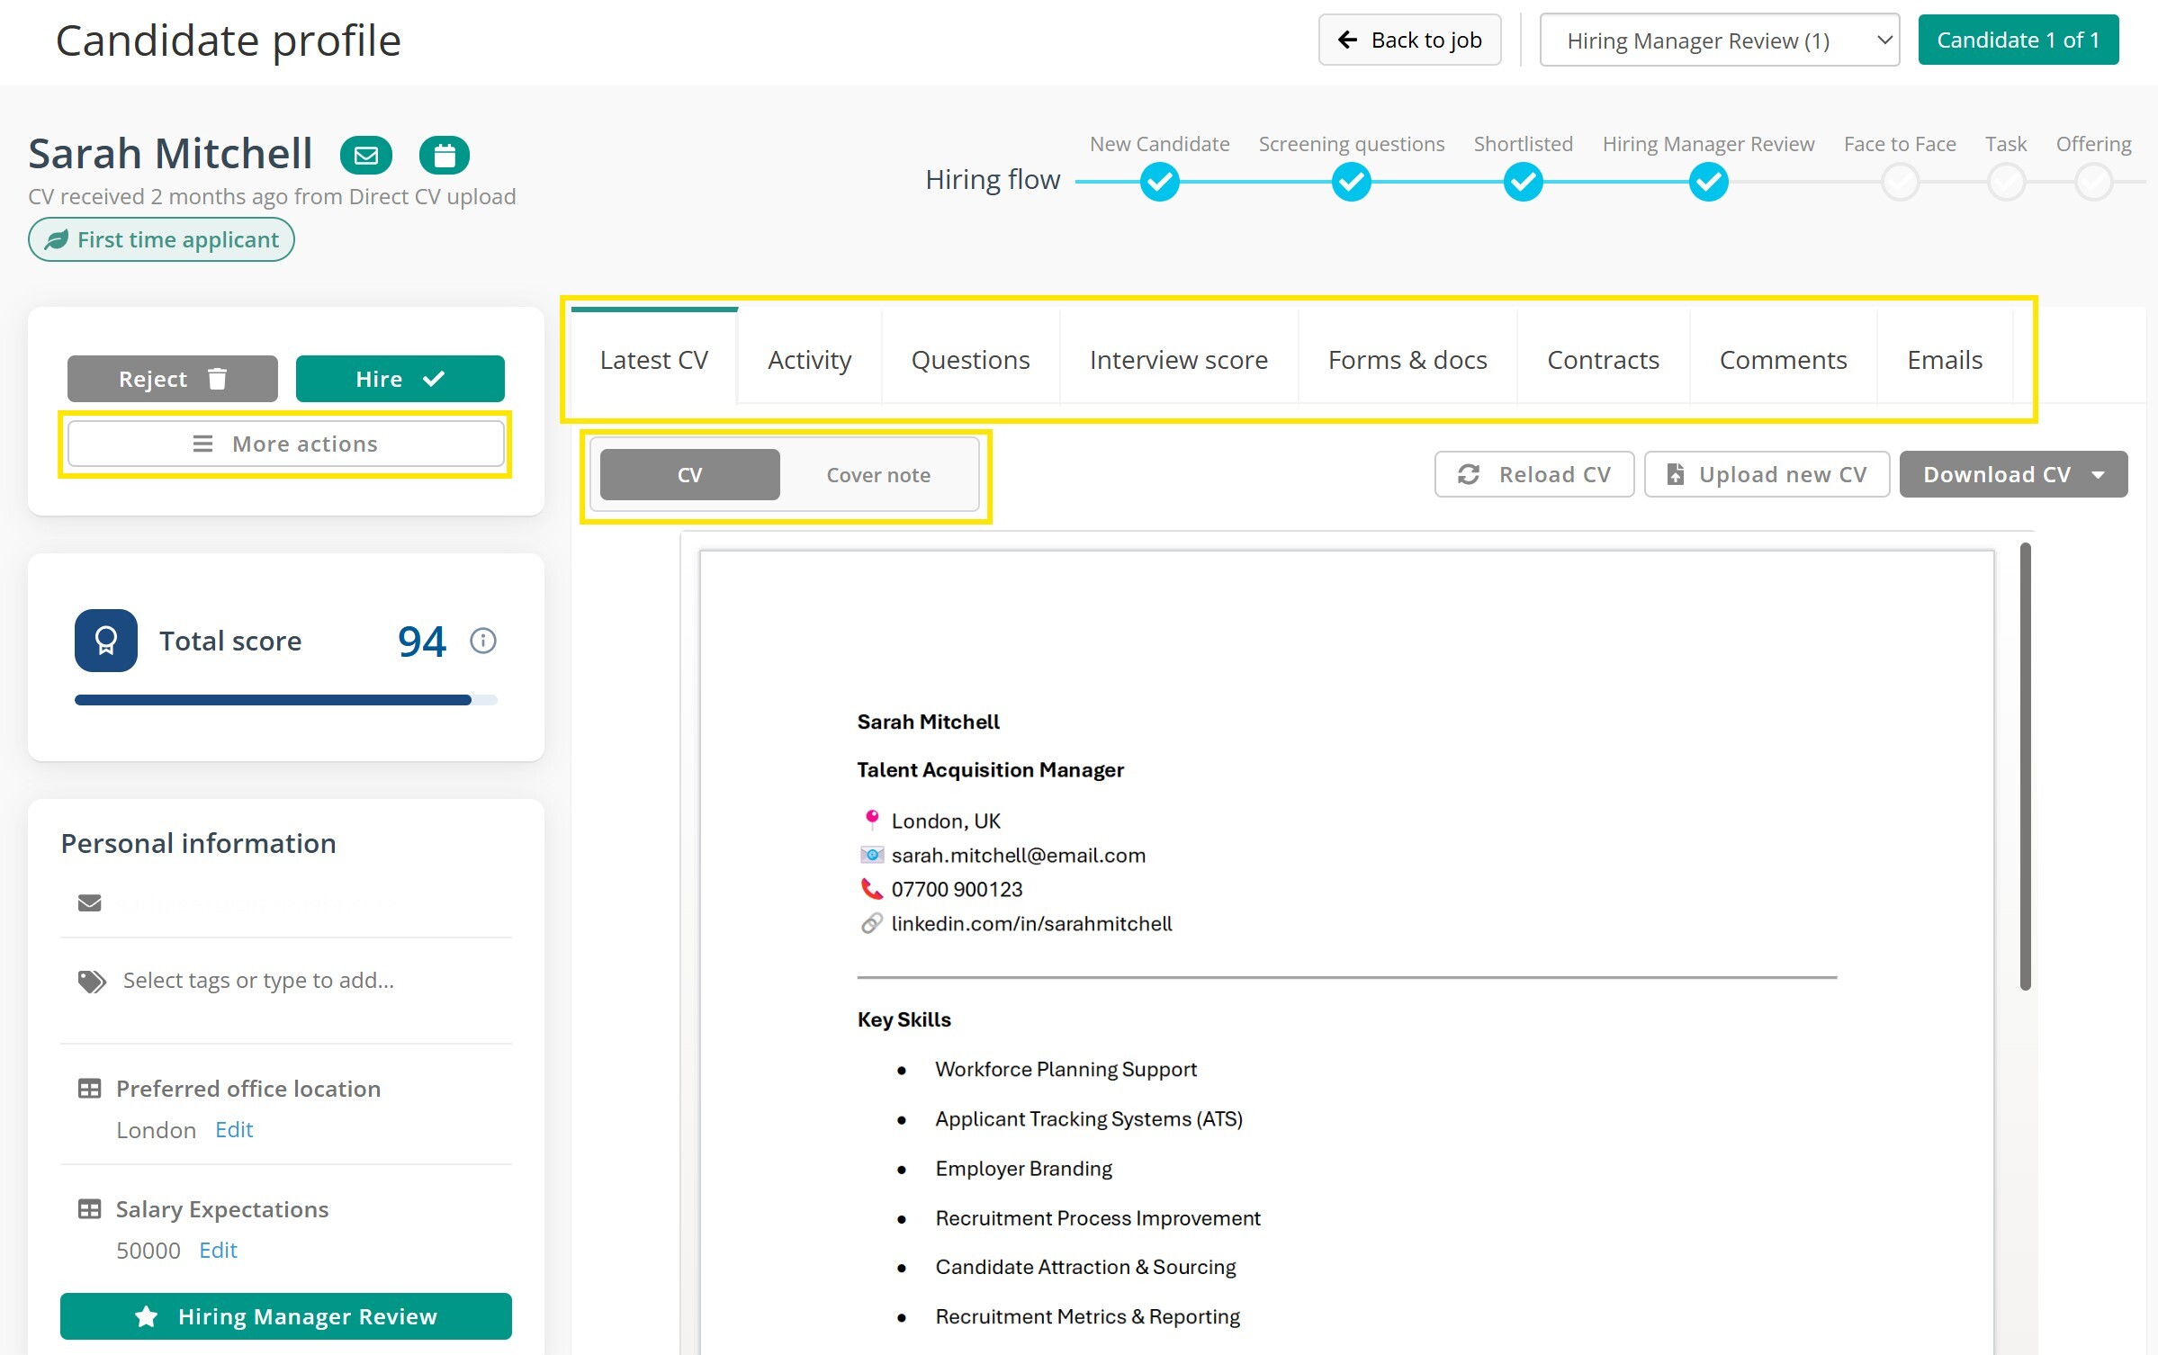Select the Contracts tab
Image resolution: width=2158 pixels, height=1355 pixels.
1604,360
